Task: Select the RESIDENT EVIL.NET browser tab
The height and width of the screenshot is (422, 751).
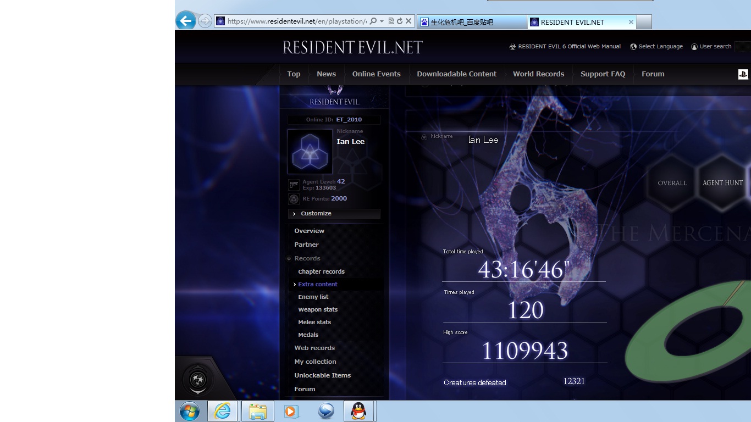Action: pos(582,22)
